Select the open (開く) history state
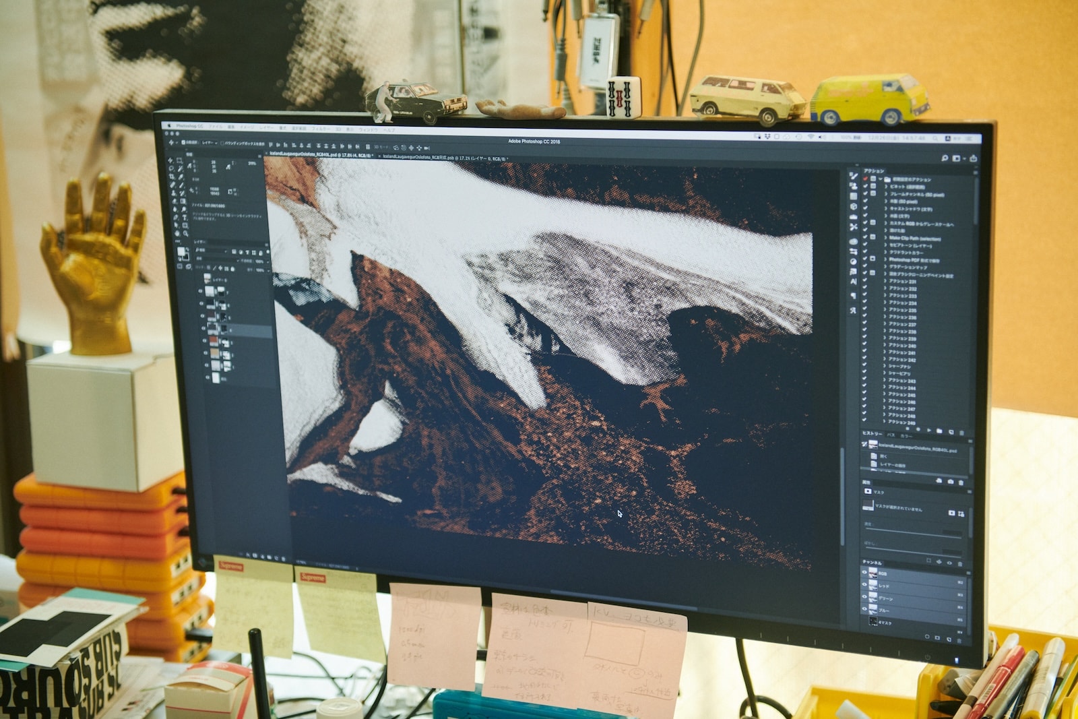 click(x=883, y=456)
